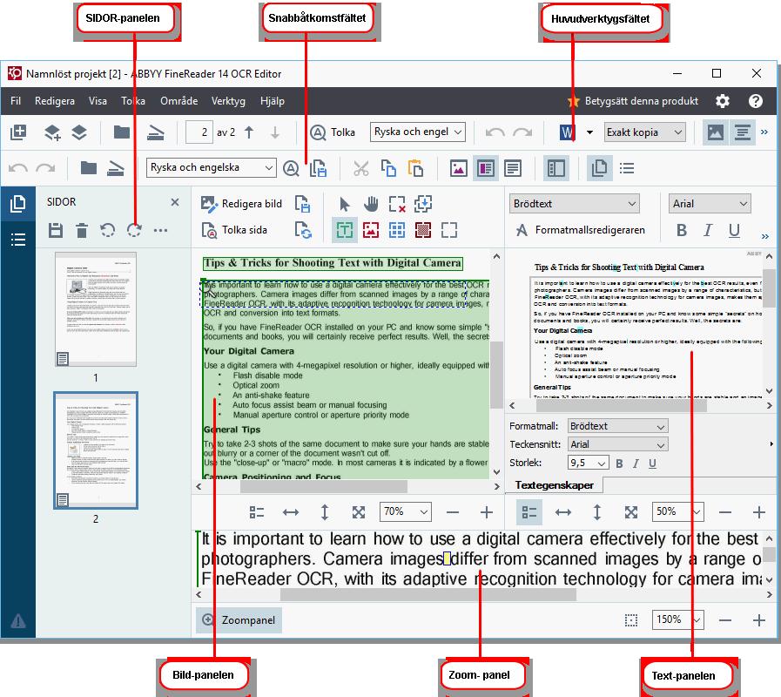Click the paste icon in the quick access bar
This screenshot has height=697, width=781.
(x=415, y=168)
